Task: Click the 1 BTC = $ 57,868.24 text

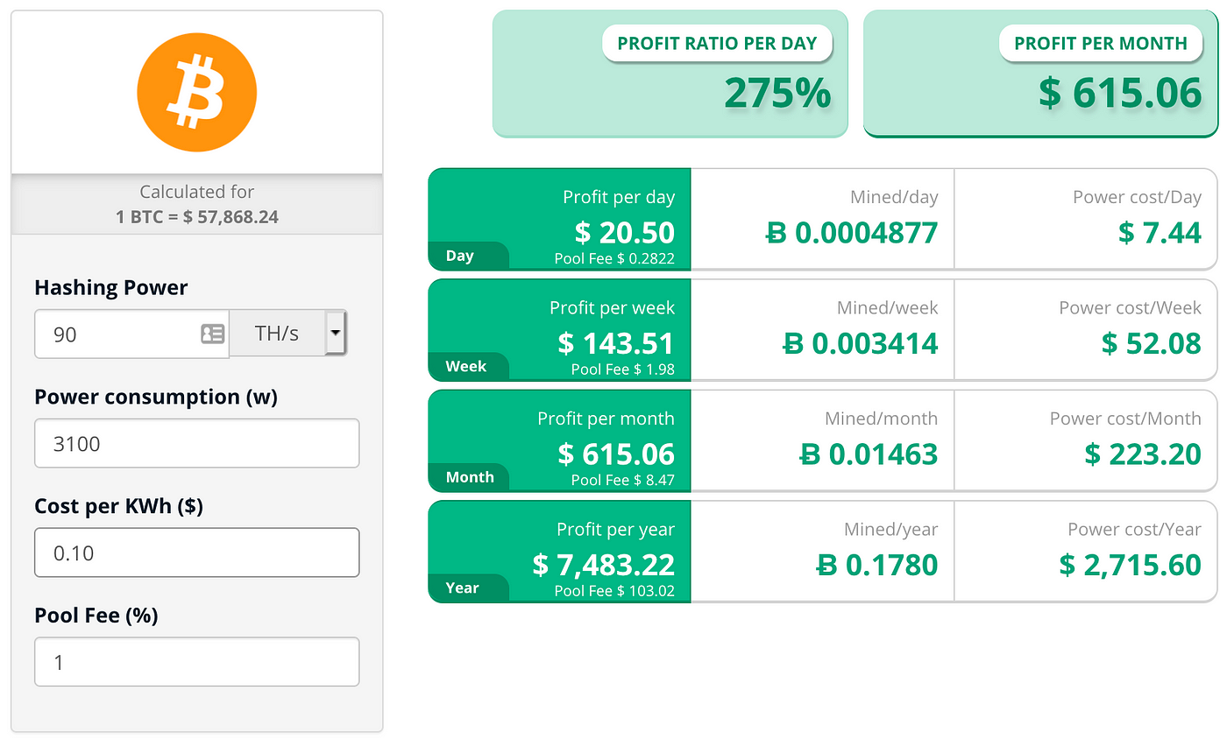Action: (197, 216)
